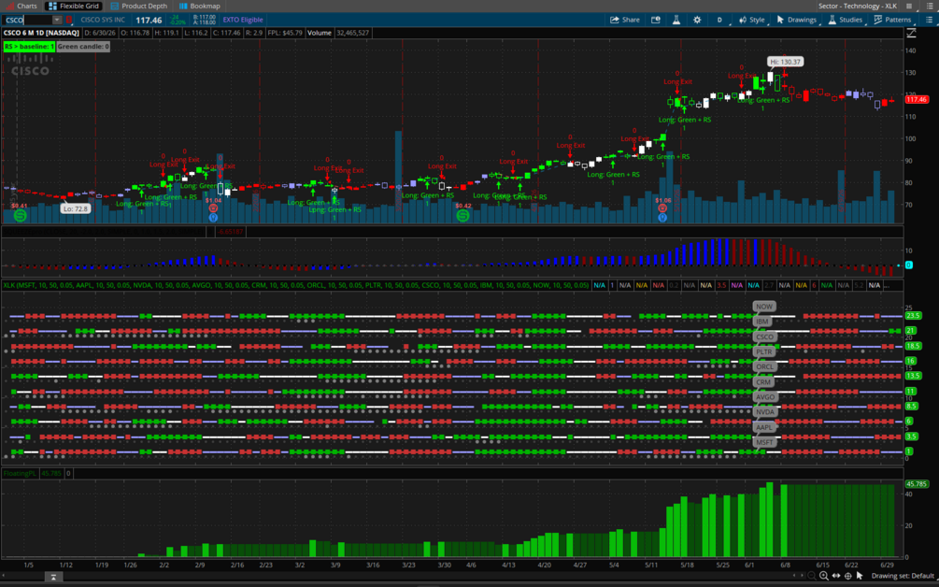Click grid layout icon beside XLK label

point(909,6)
